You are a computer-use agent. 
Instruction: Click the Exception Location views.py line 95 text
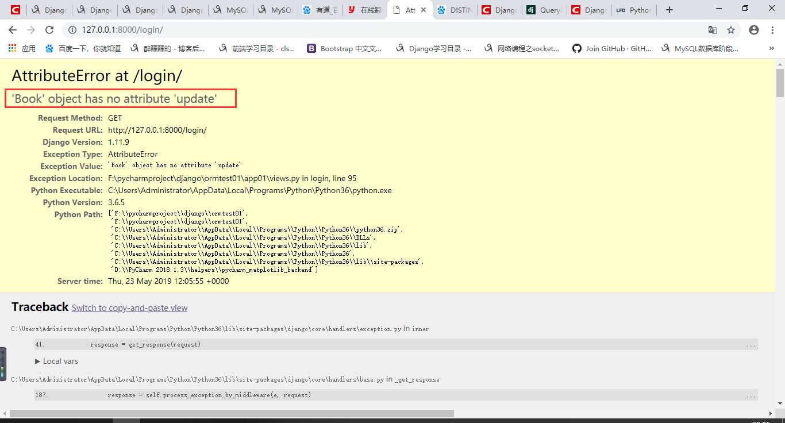click(232, 178)
